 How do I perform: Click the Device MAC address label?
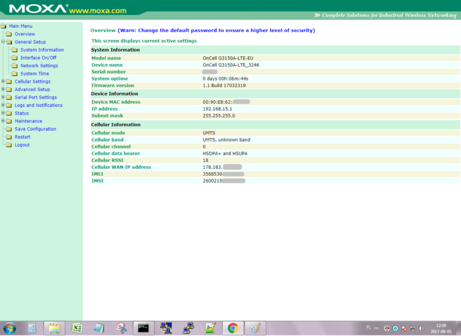(116, 102)
